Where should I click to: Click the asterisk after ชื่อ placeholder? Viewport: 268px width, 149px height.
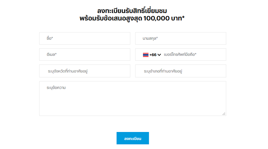click(x=52, y=38)
